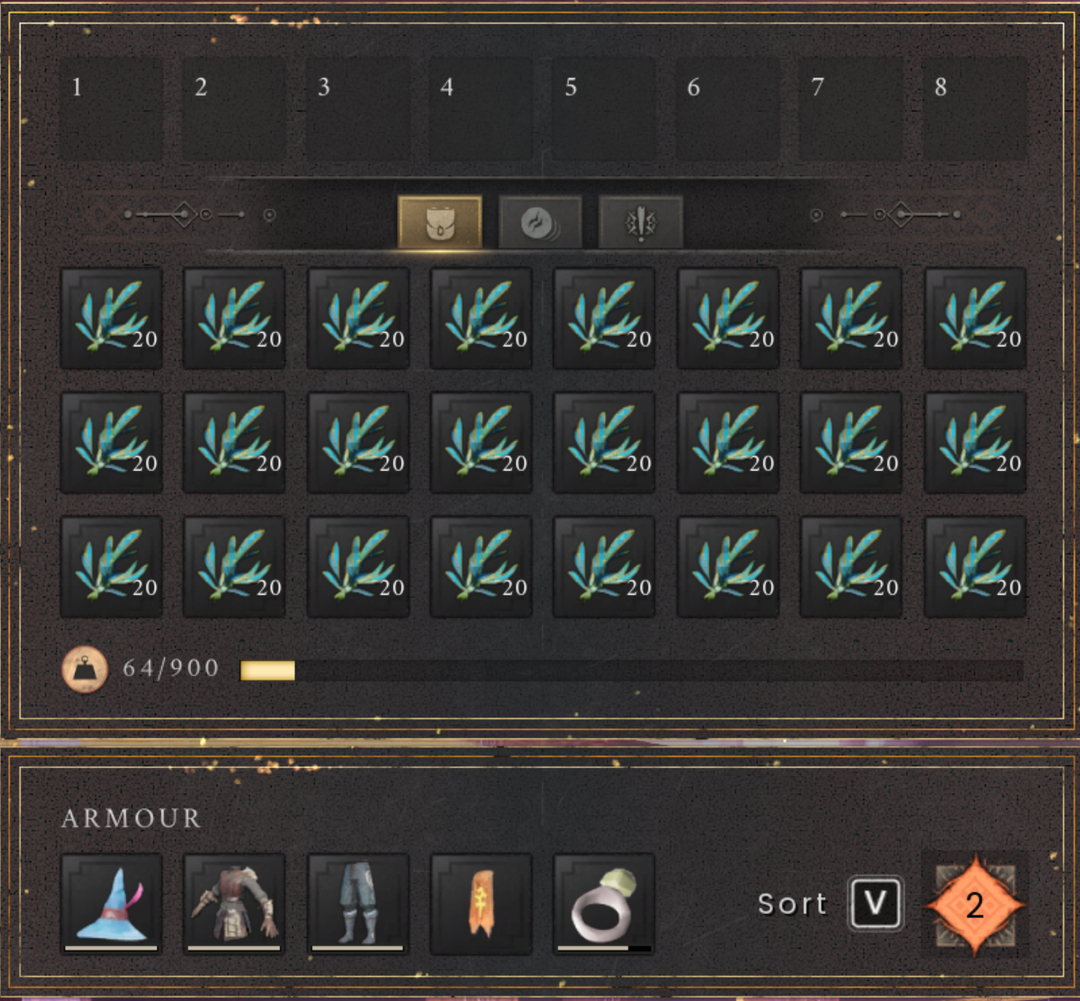Select the orange banner cape item
Image resolution: width=1080 pixels, height=1001 pixels.
tap(481, 904)
